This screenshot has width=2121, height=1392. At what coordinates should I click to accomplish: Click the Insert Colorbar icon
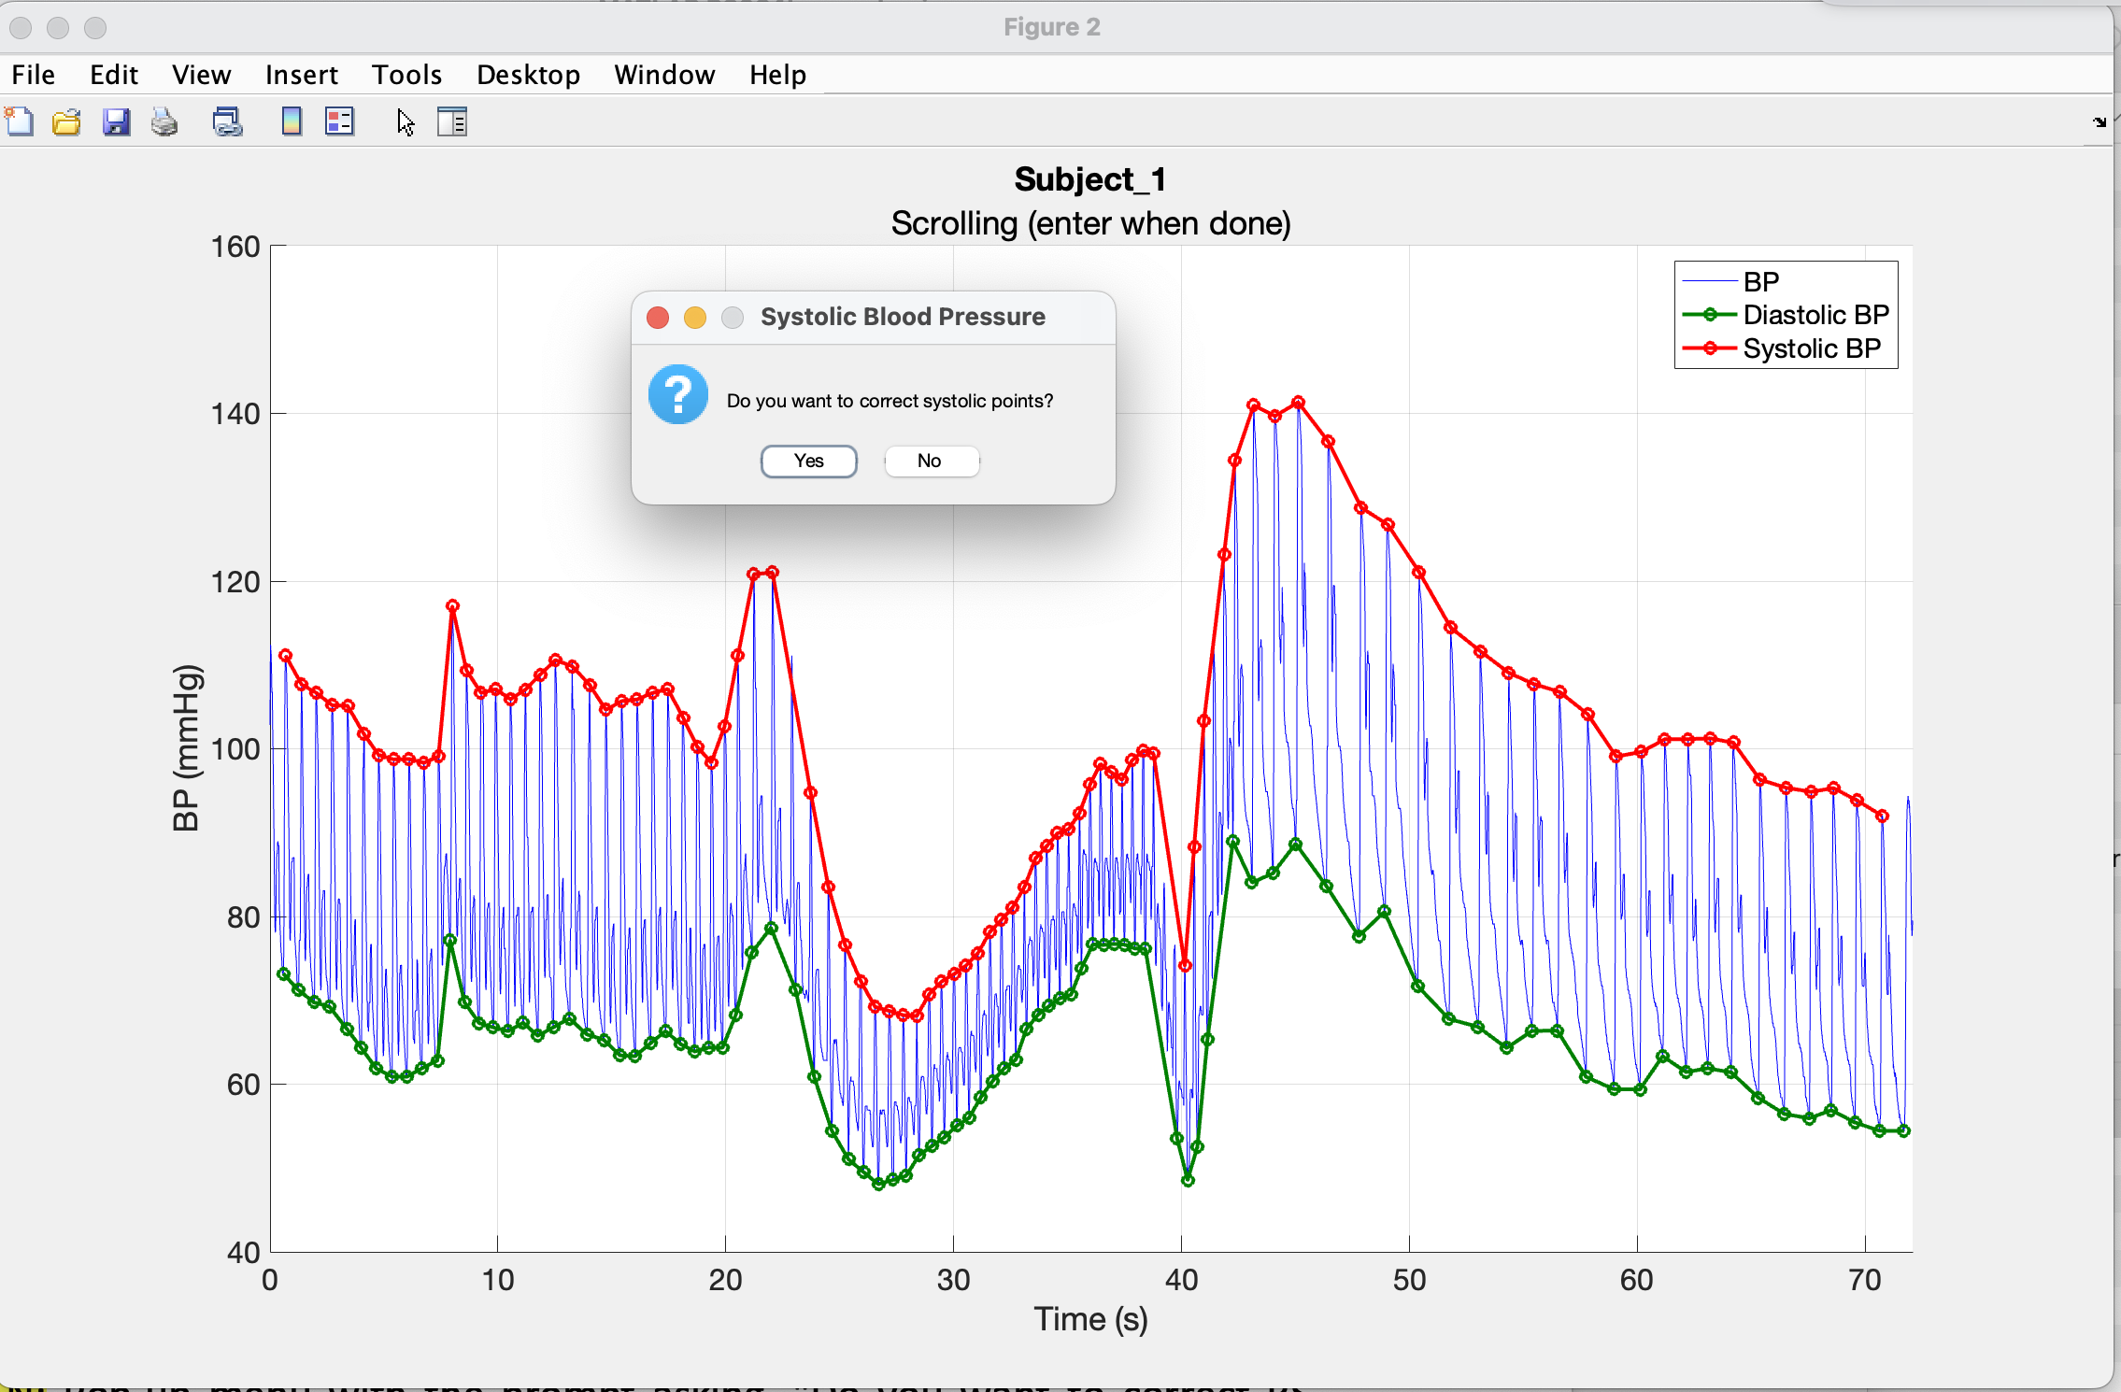click(x=292, y=122)
